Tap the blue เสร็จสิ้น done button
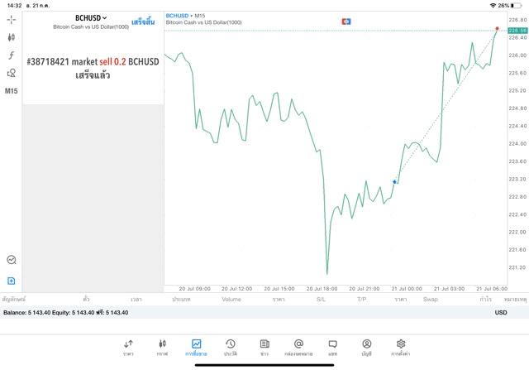529x370 pixels. point(143,22)
